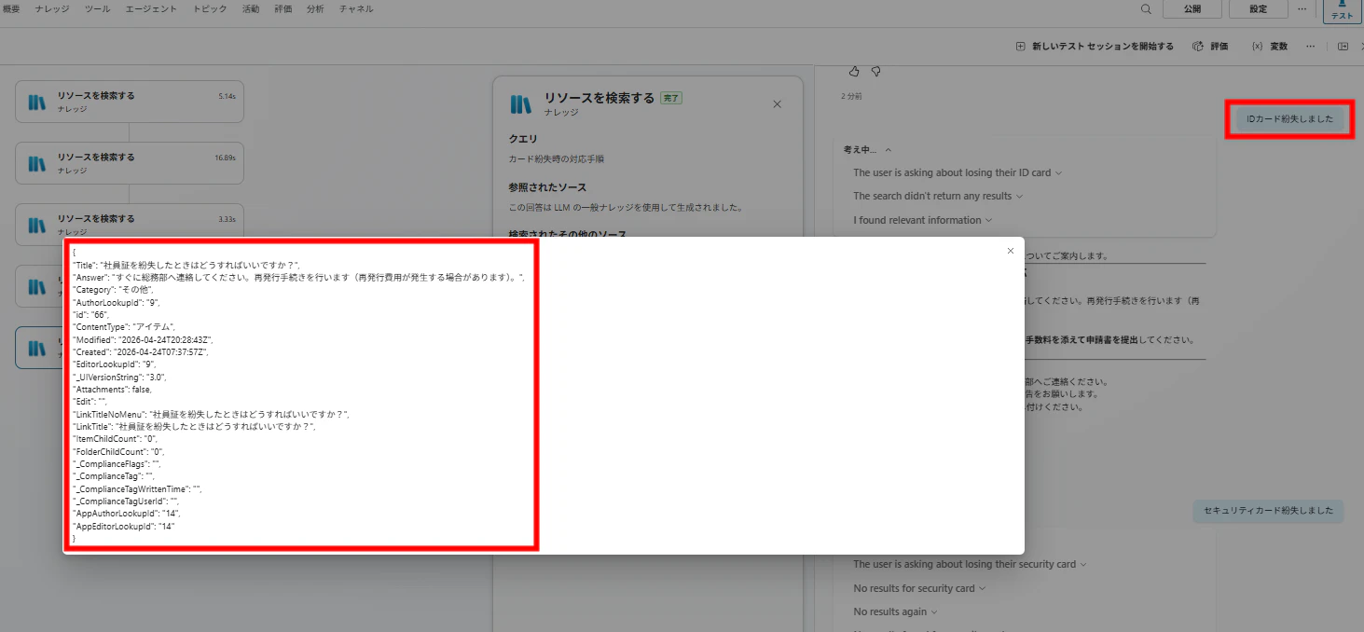Image resolution: width=1364 pixels, height=632 pixels.
Task: Start a new test session (新しいテスト セッションを開始する)
Action: click(1095, 46)
